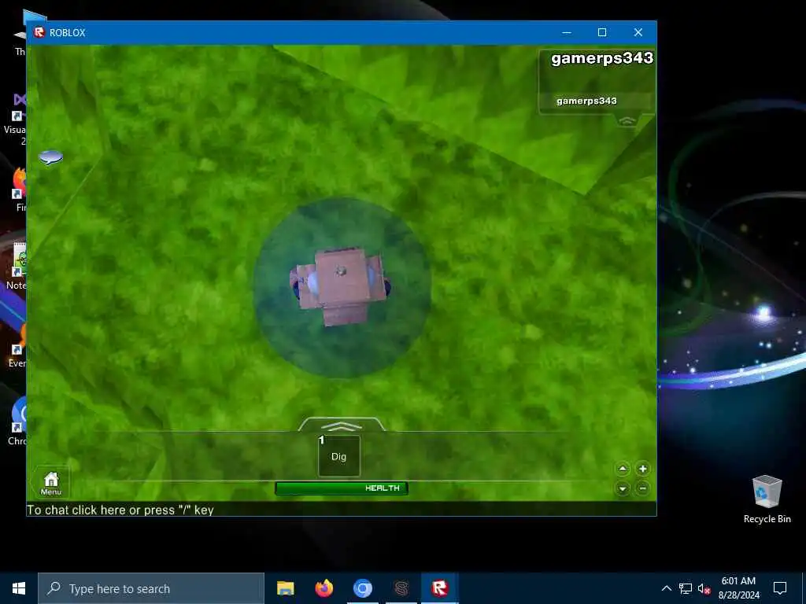Viewport: 806px width, 604px height.
Task: Open File Explorer from the taskbar
Action: pos(285,588)
